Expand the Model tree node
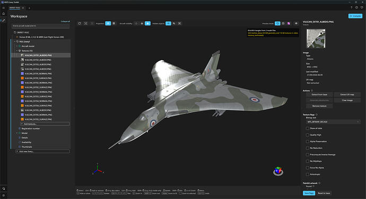This screenshot has height=199, width=366. coord(17,133)
